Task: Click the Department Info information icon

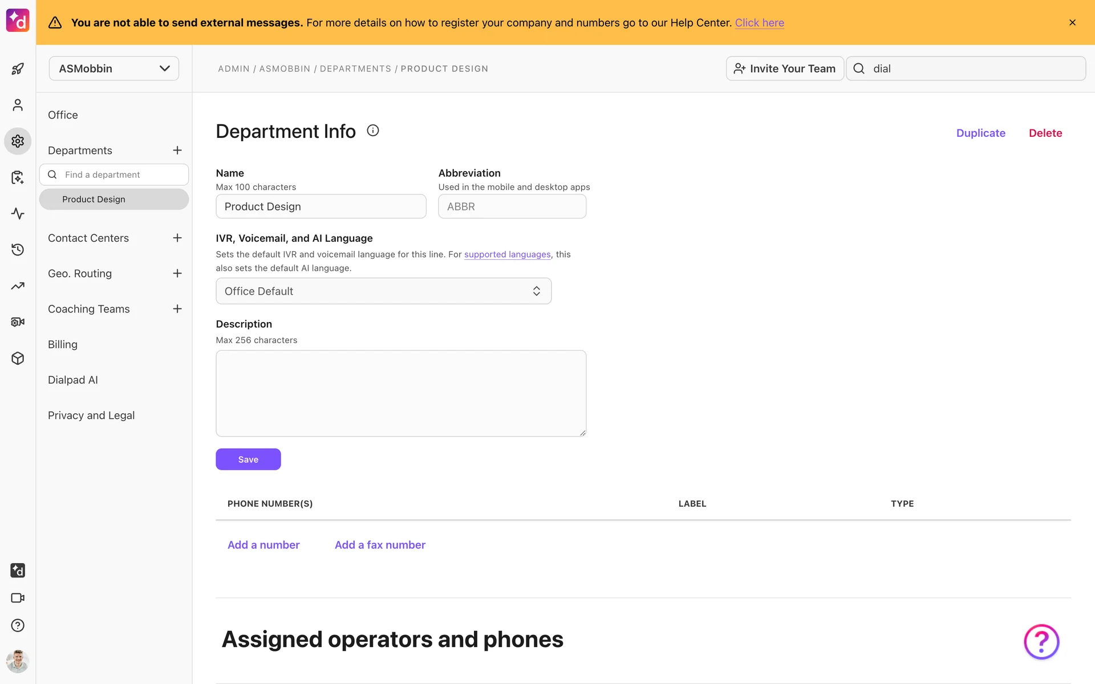Action: pos(372,131)
